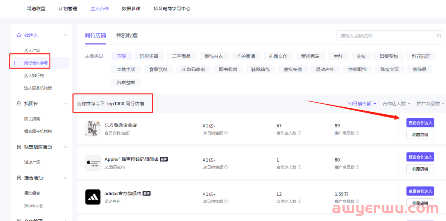Filter by 个护家清 category
The width and height of the screenshot is (446, 221).
click(246, 56)
